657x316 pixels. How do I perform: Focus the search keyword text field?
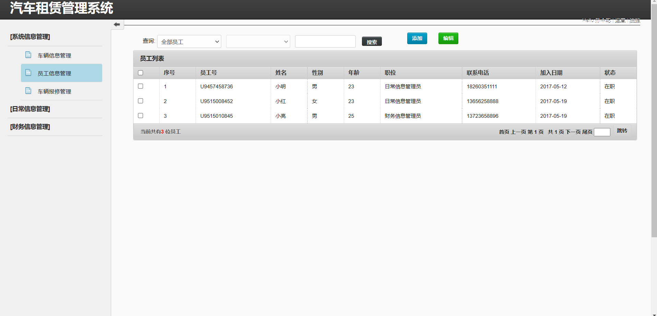coord(325,41)
